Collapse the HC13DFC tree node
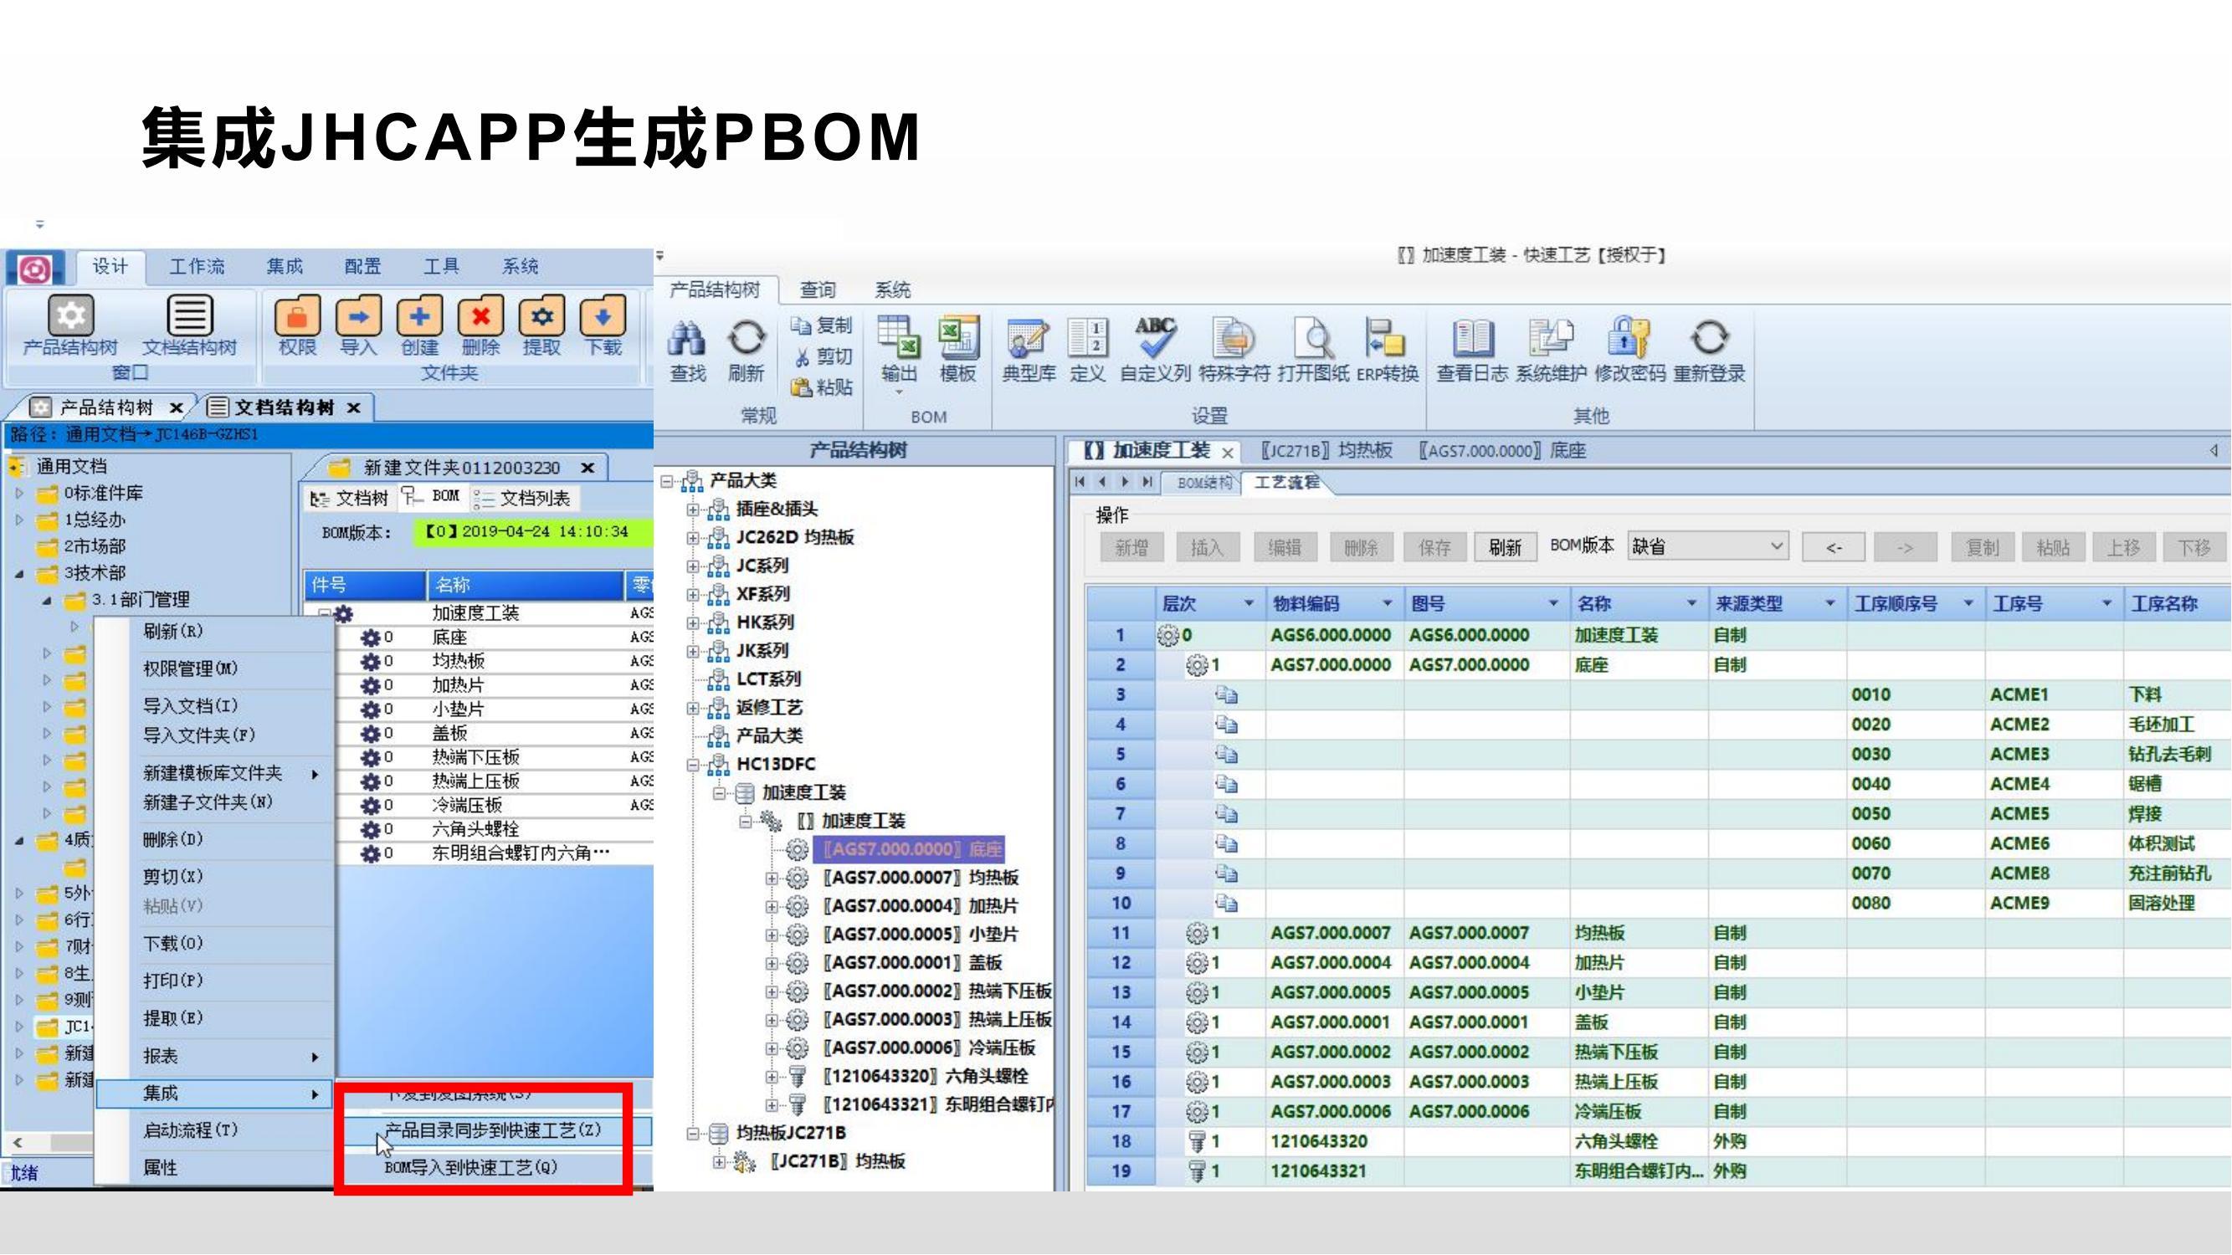This screenshot has width=2232, height=1255. coord(692,765)
